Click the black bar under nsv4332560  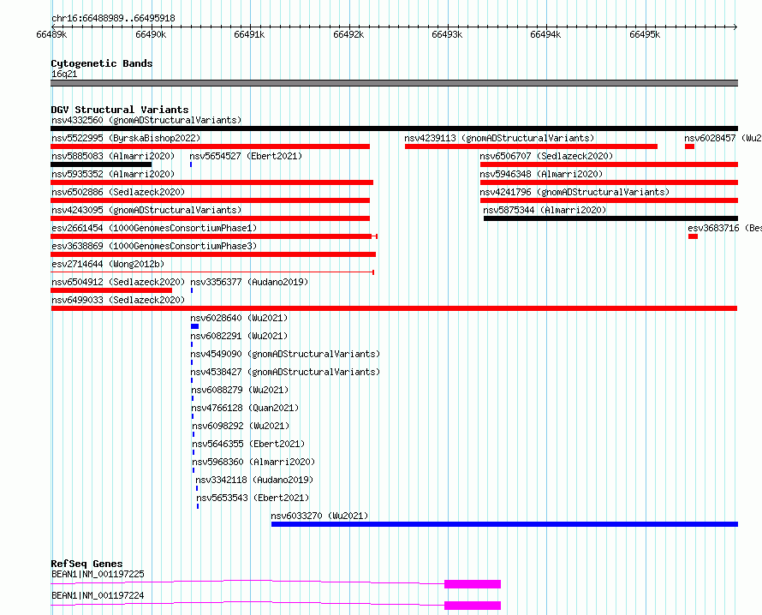pyautogui.click(x=394, y=128)
